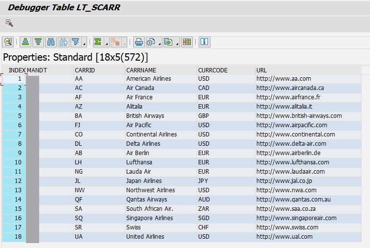Click the 'CAD' currency code cell
Screen dimensions: 370x248
point(226,88)
